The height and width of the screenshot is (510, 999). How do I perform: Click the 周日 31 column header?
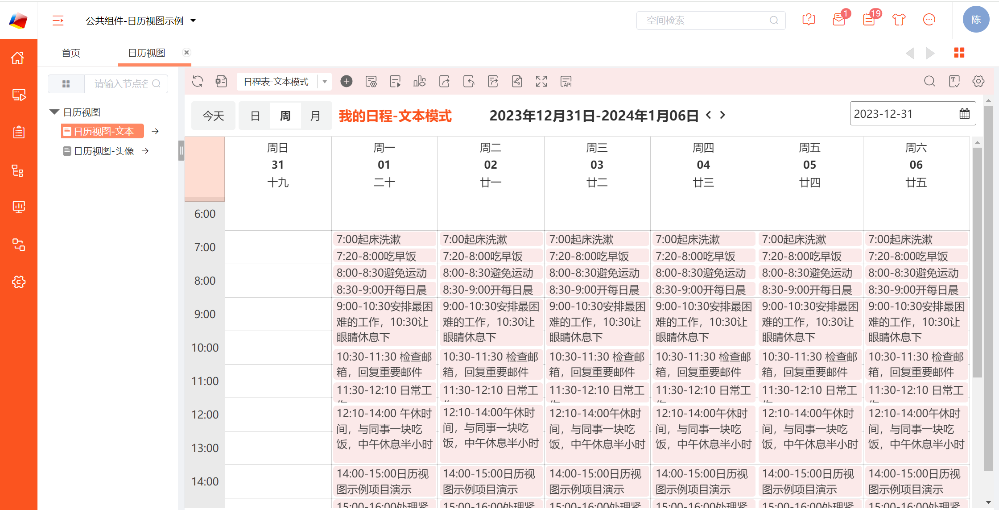(278, 165)
